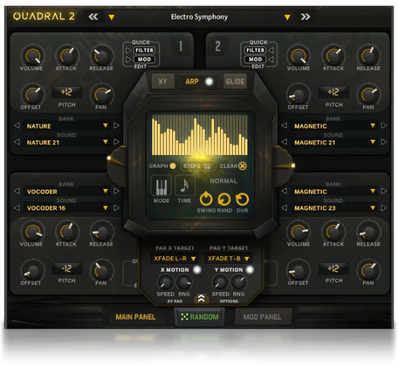Click layer 1 PAN knob
The height and width of the screenshot is (366, 399).
tap(102, 94)
